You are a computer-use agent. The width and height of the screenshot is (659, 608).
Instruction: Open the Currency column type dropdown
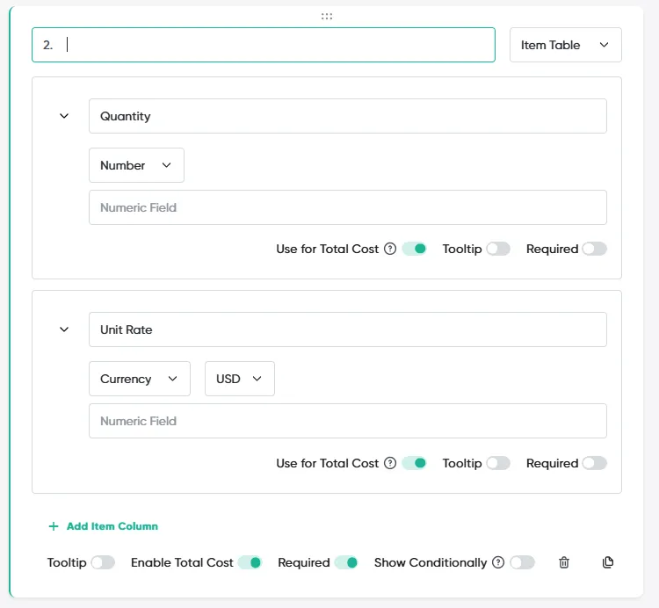click(140, 379)
